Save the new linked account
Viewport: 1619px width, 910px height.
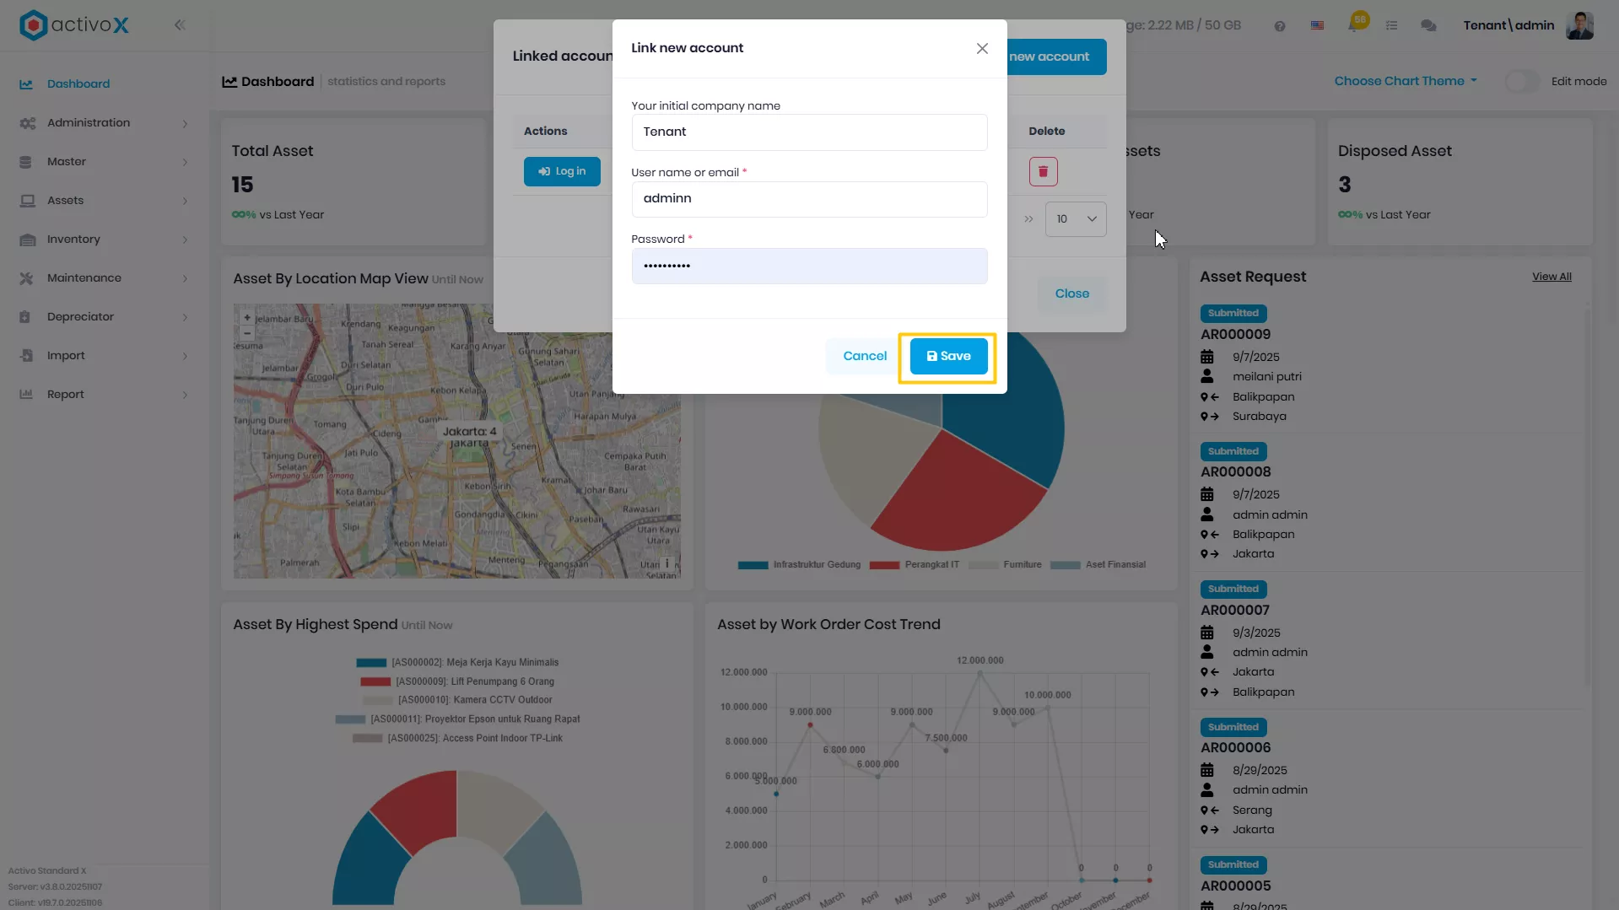click(x=948, y=357)
